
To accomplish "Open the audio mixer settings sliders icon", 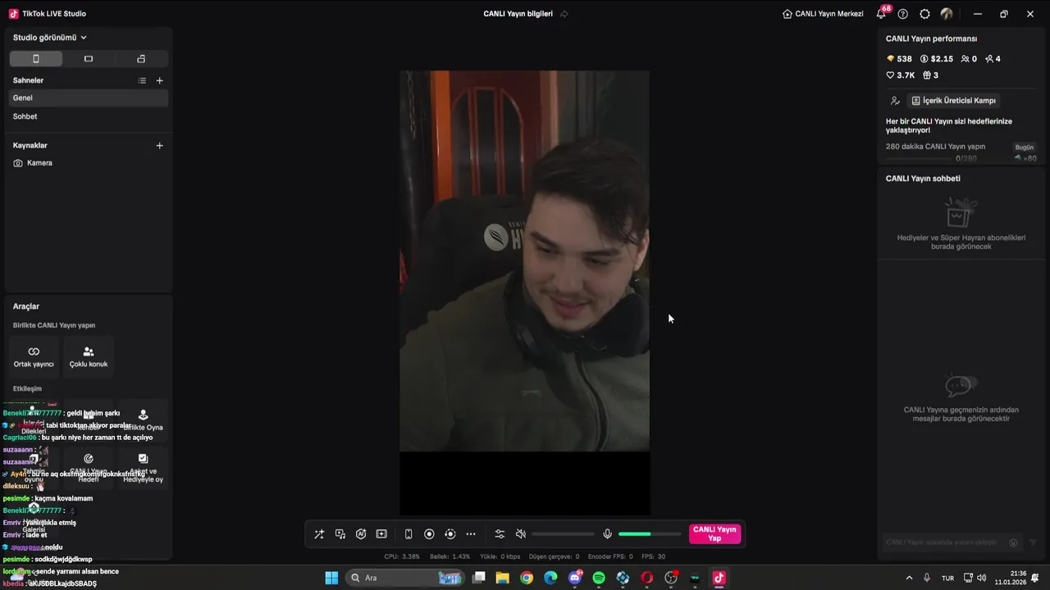I will tap(500, 534).
